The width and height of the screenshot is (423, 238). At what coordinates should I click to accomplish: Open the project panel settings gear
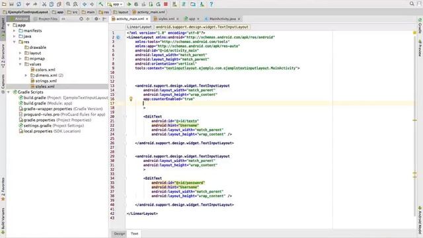click(x=96, y=19)
